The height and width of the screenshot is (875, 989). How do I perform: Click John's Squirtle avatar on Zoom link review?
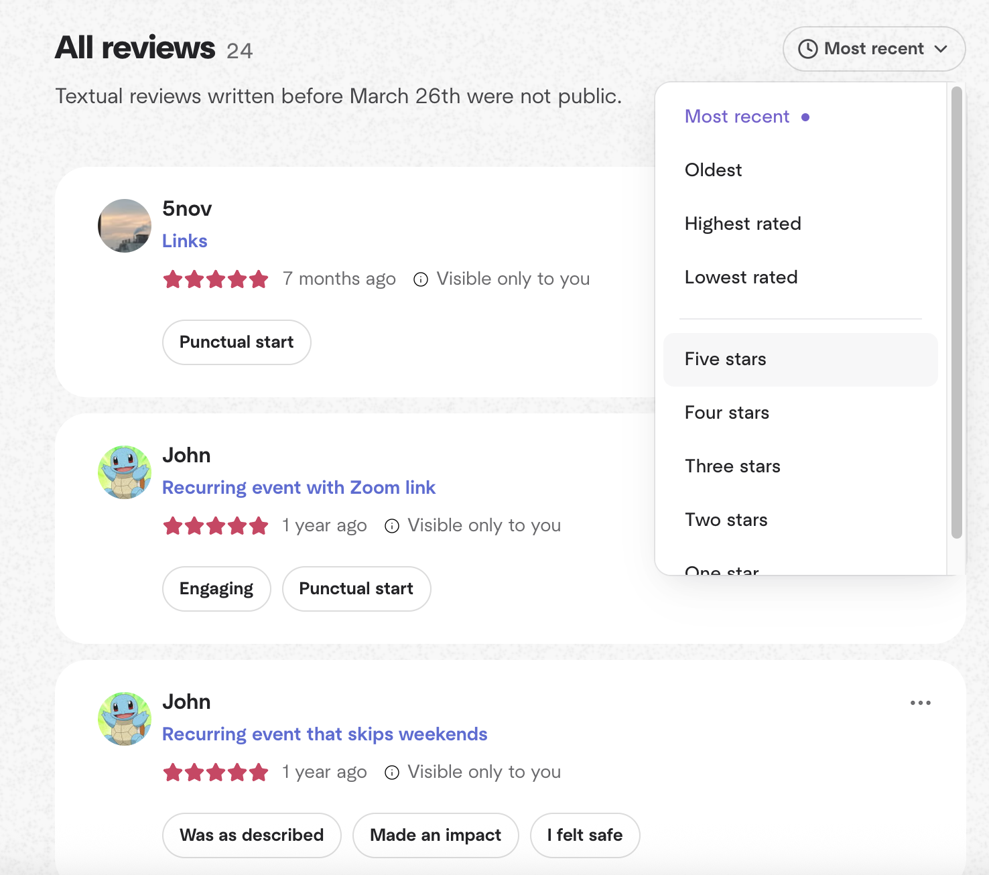[x=125, y=472]
